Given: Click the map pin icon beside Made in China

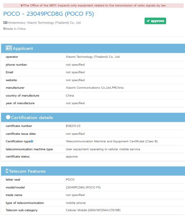Looking at the screenshot, I should pos(4,29).
